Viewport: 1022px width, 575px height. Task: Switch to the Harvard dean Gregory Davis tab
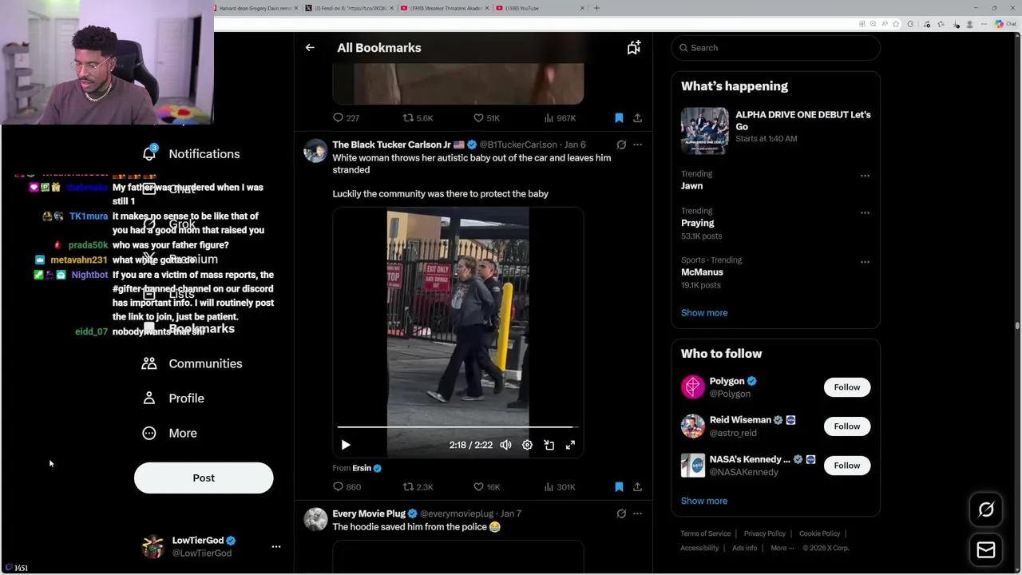coord(255,8)
